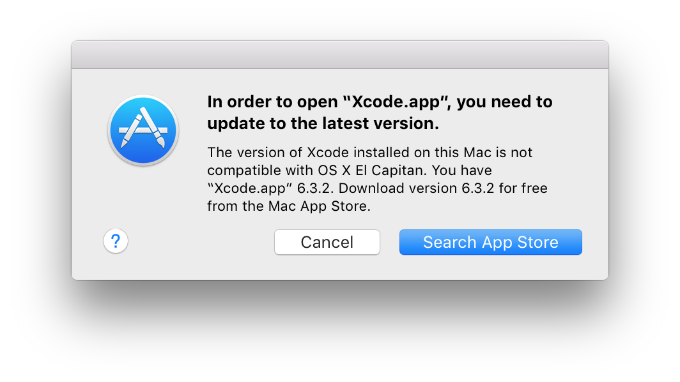Click the white Cancel button

(x=327, y=242)
